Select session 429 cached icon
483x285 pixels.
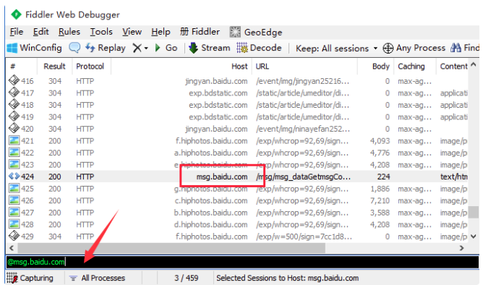(14, 236)
